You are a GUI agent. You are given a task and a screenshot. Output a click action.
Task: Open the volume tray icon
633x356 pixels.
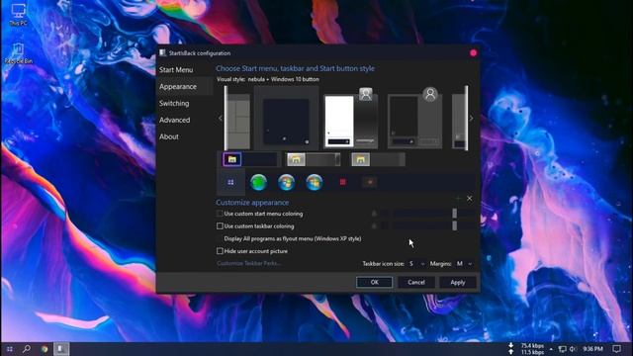pyautogui.click(x=573, y=349)
